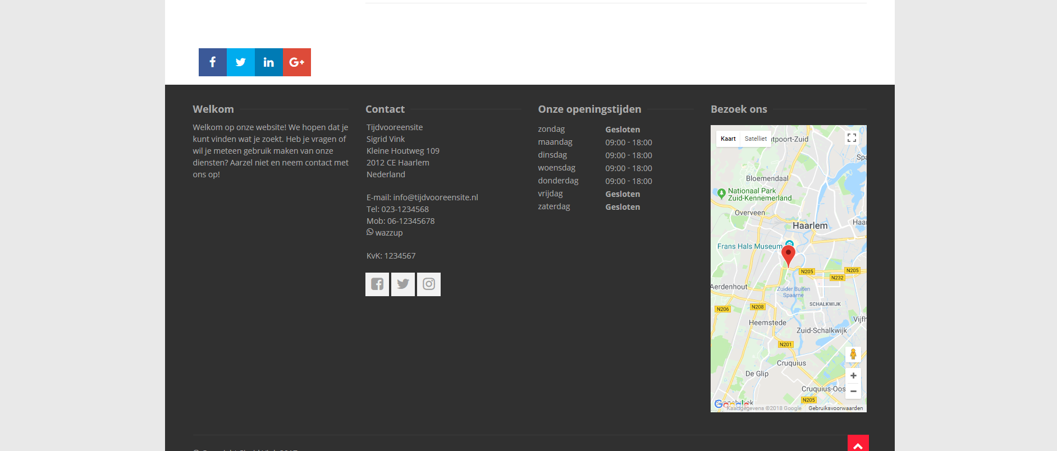Image resolution: width=1057 pixels, height=451 pixels.
Task: Click Bloemendaal label on map
Action: (767, 178)
